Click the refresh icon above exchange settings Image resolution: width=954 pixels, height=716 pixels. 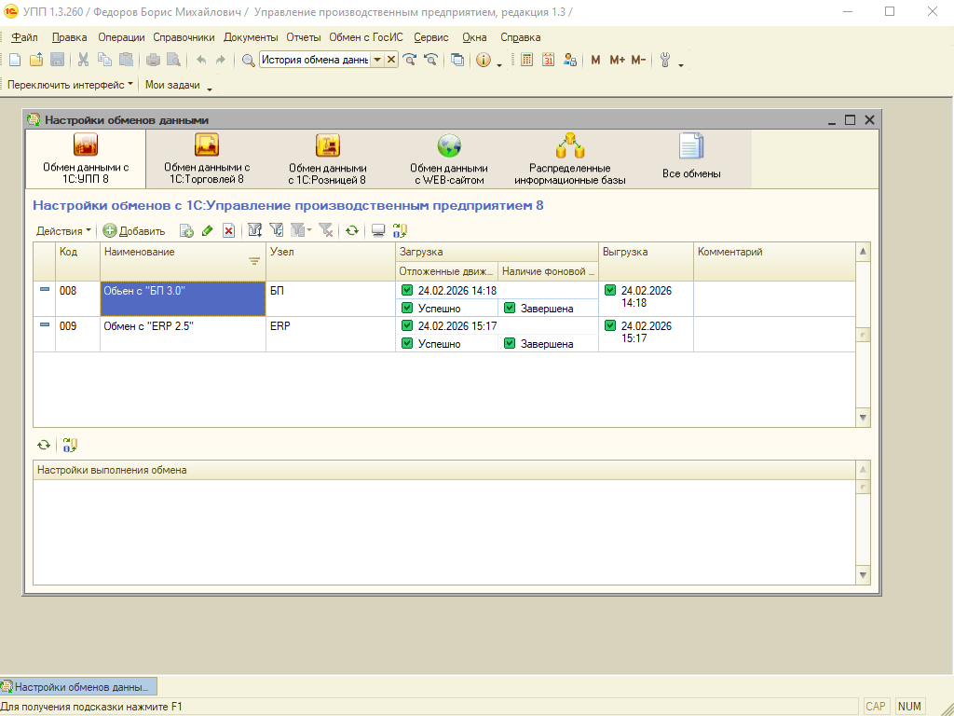click(x=43, y=445)
